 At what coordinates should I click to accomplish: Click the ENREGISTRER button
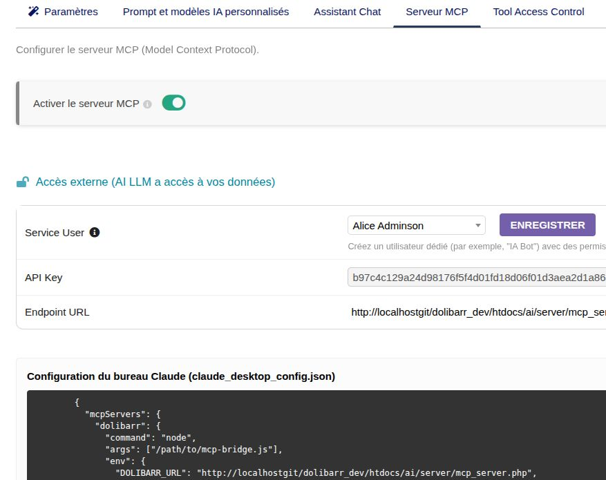547,224
